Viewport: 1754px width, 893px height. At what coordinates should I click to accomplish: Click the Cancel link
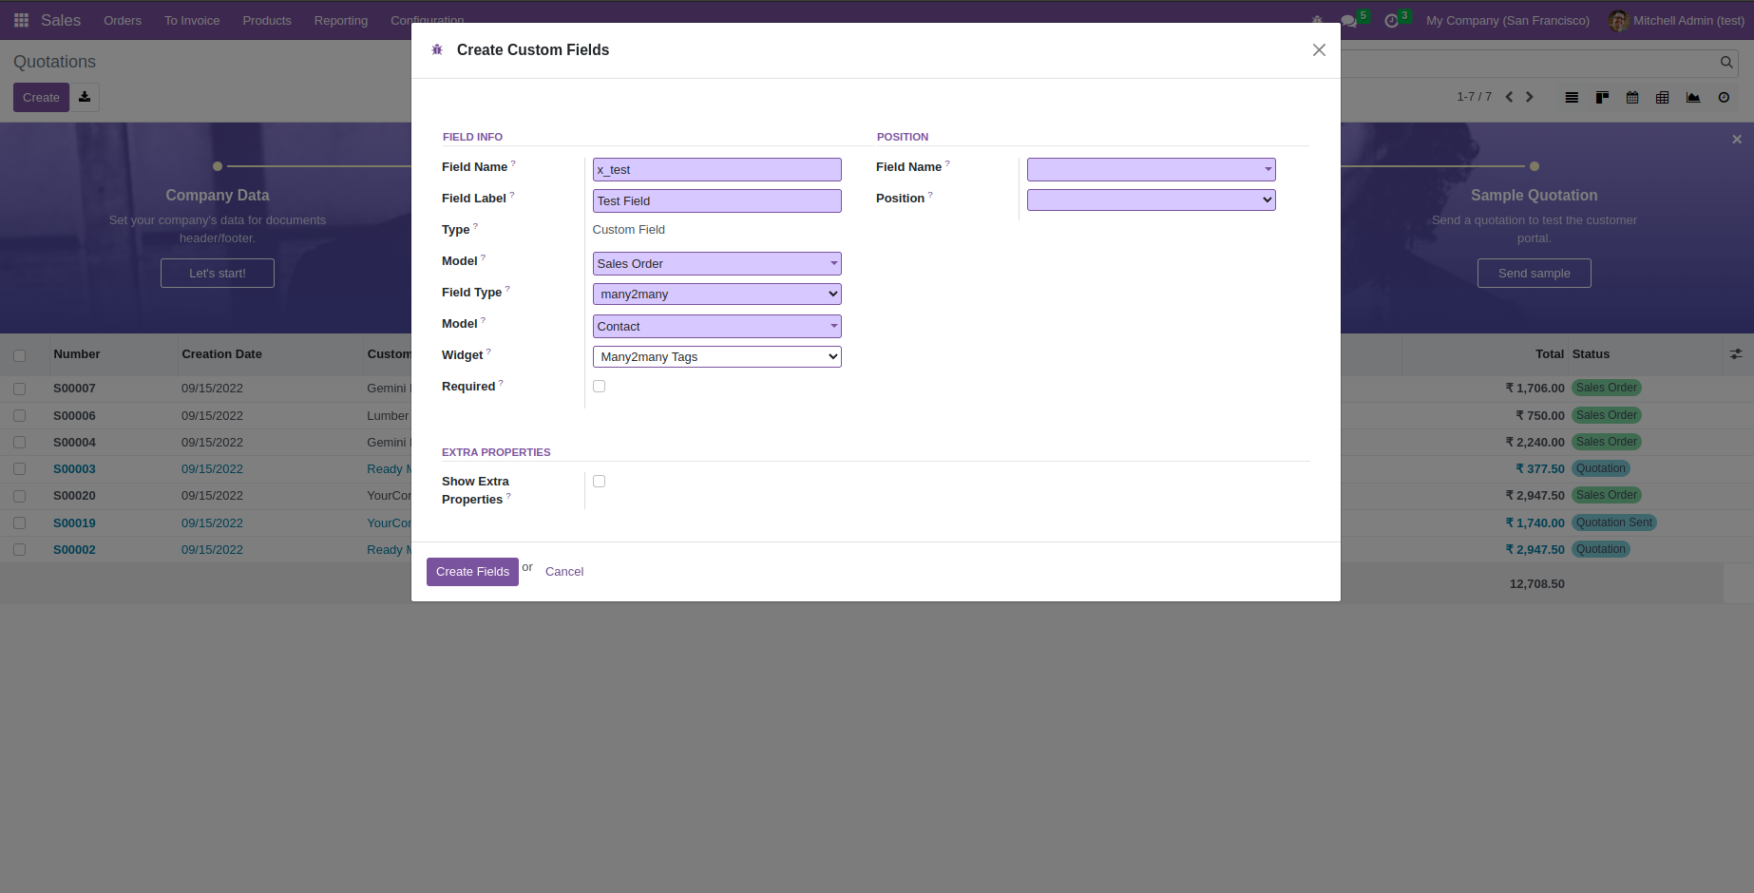[564, 572]
